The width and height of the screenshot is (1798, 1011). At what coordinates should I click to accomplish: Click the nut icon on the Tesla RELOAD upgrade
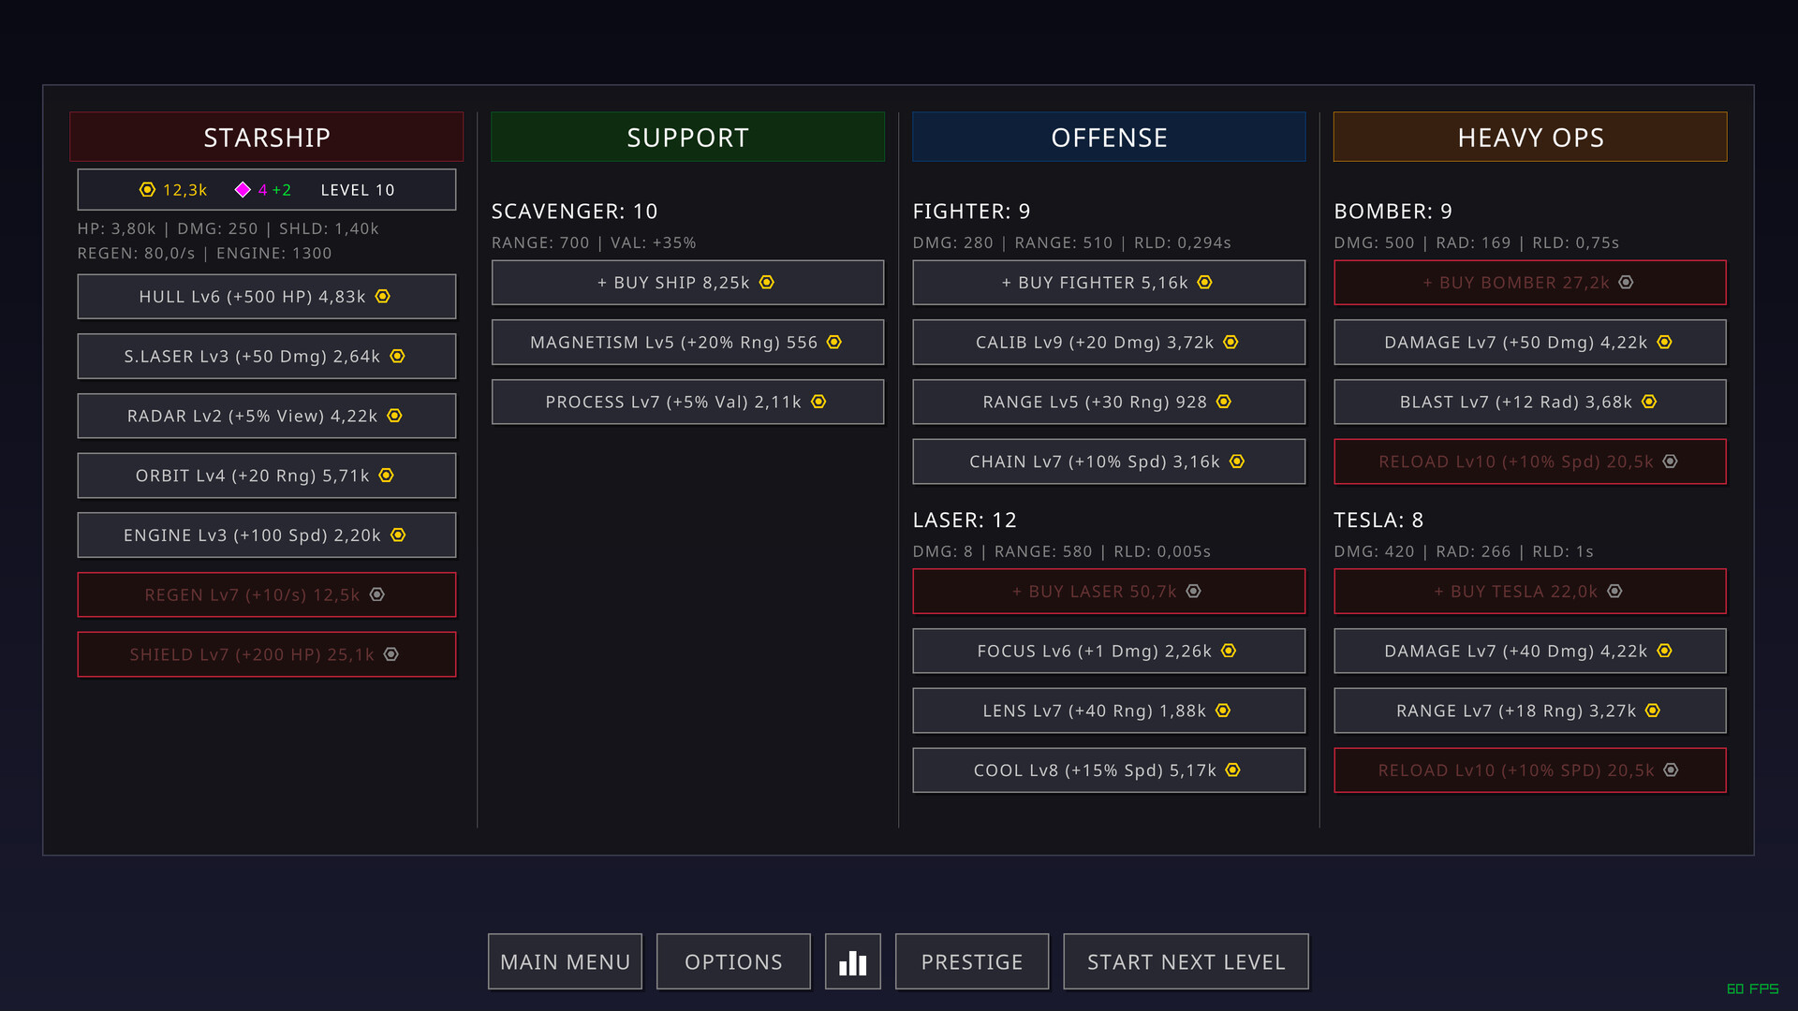(1672, 770)
